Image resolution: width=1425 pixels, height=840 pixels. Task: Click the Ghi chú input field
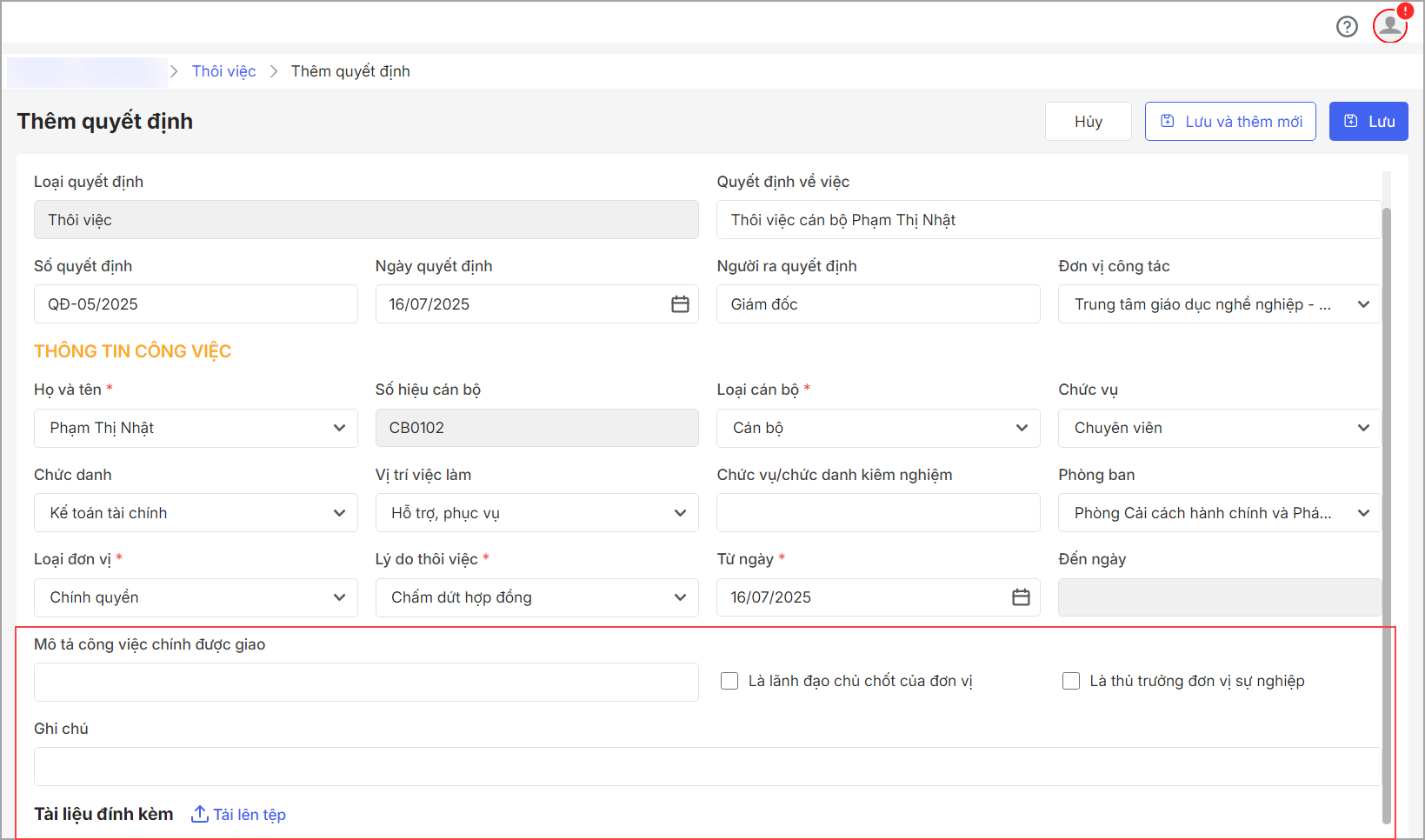(706, 766)
